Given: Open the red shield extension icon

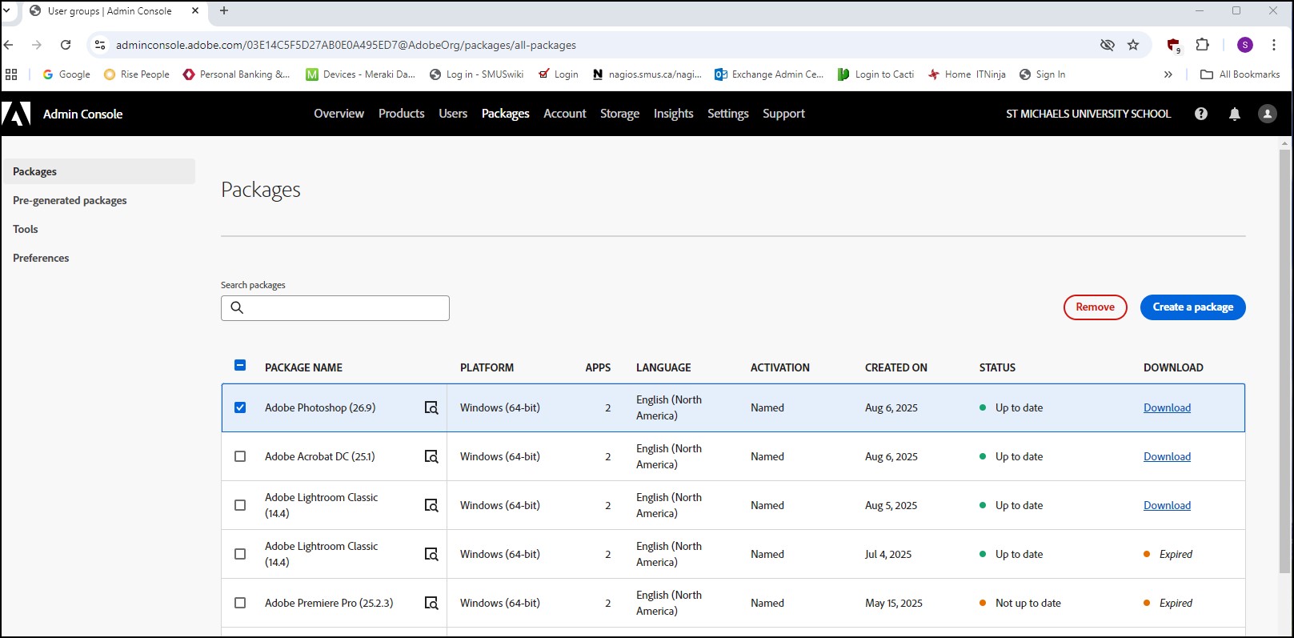Looking at the screenshot, I should [1173, 45].
